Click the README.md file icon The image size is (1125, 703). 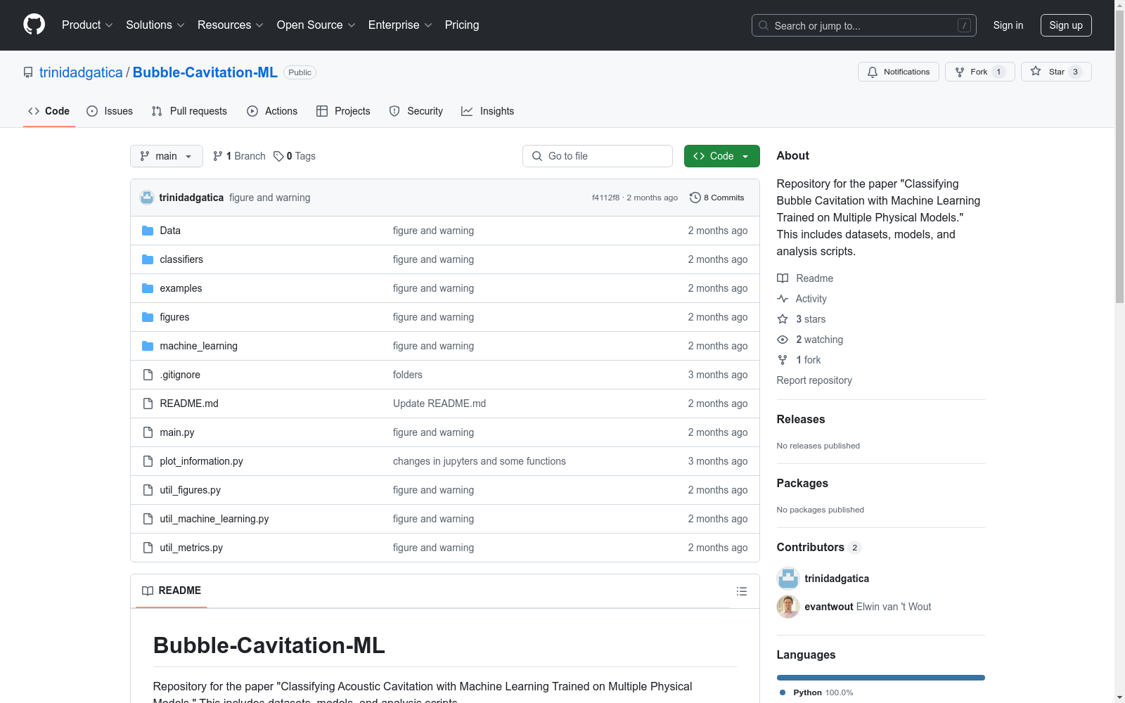tap(148, 404)
